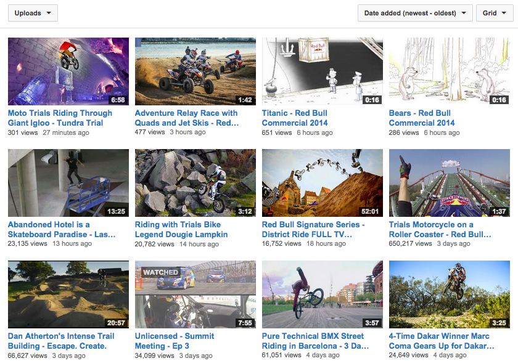
Task: Open the Dougie Lampkin trials bike thumbnail
Action: pyautogui.click(x=195, y=183)
